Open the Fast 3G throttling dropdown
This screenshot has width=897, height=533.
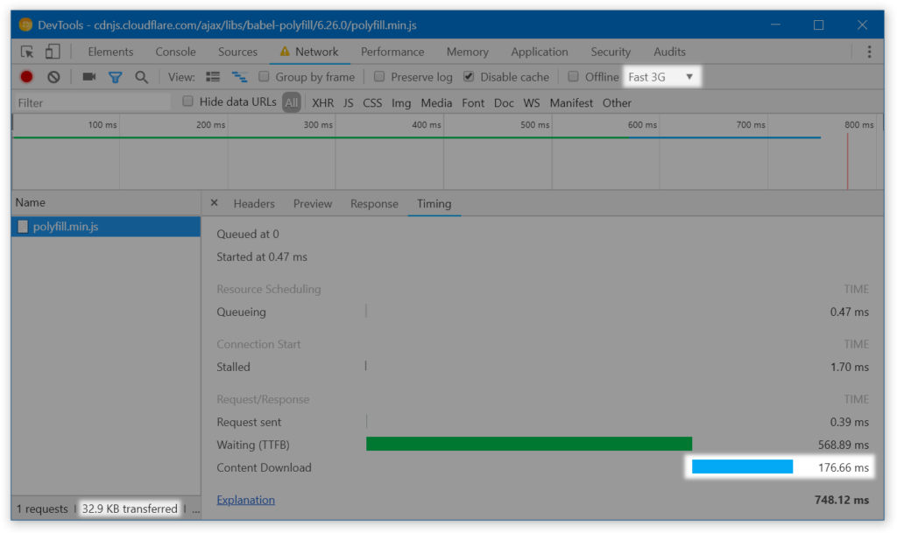(661, 77)
